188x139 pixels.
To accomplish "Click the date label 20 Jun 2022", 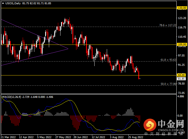I will pyautogui.click(x=81, y=137).
